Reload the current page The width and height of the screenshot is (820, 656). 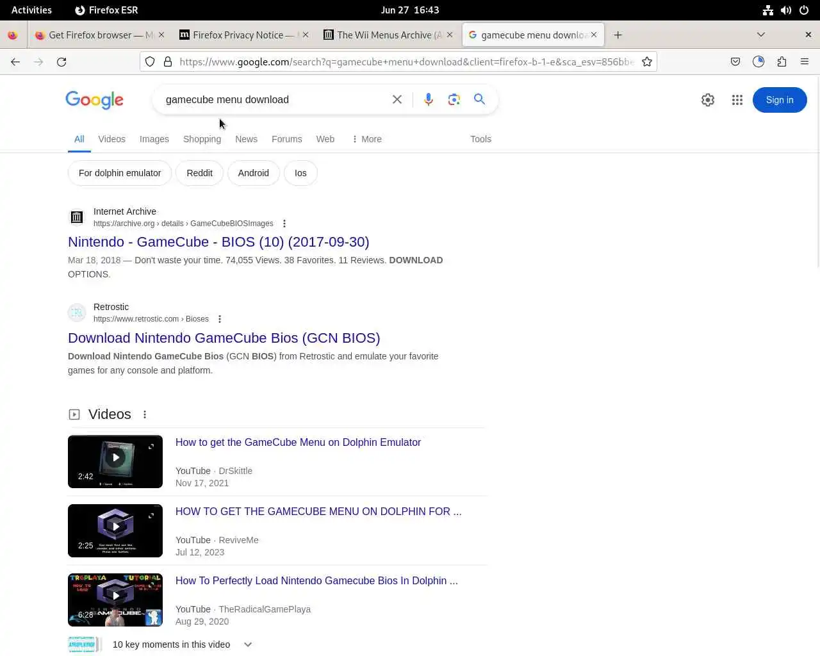pyautogui.click(x=61, y=61)
